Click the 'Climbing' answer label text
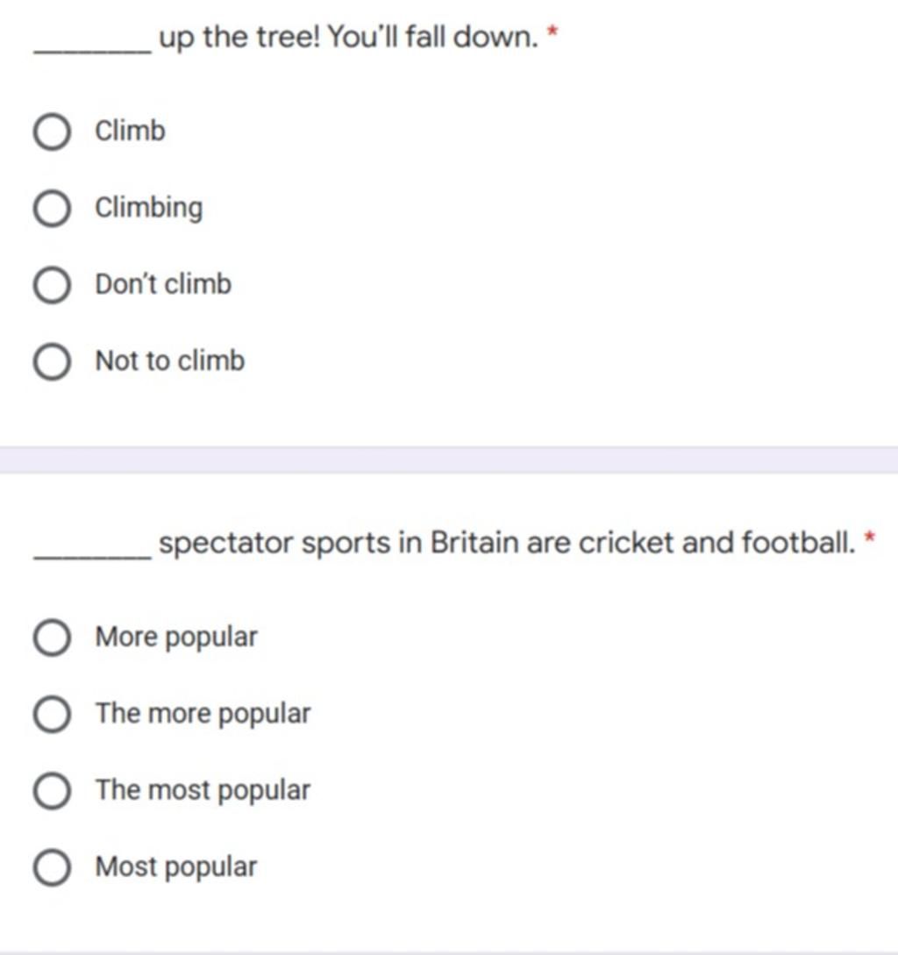Image resolution: width=898 pixels, height=955 pixels. click(149, 209)
